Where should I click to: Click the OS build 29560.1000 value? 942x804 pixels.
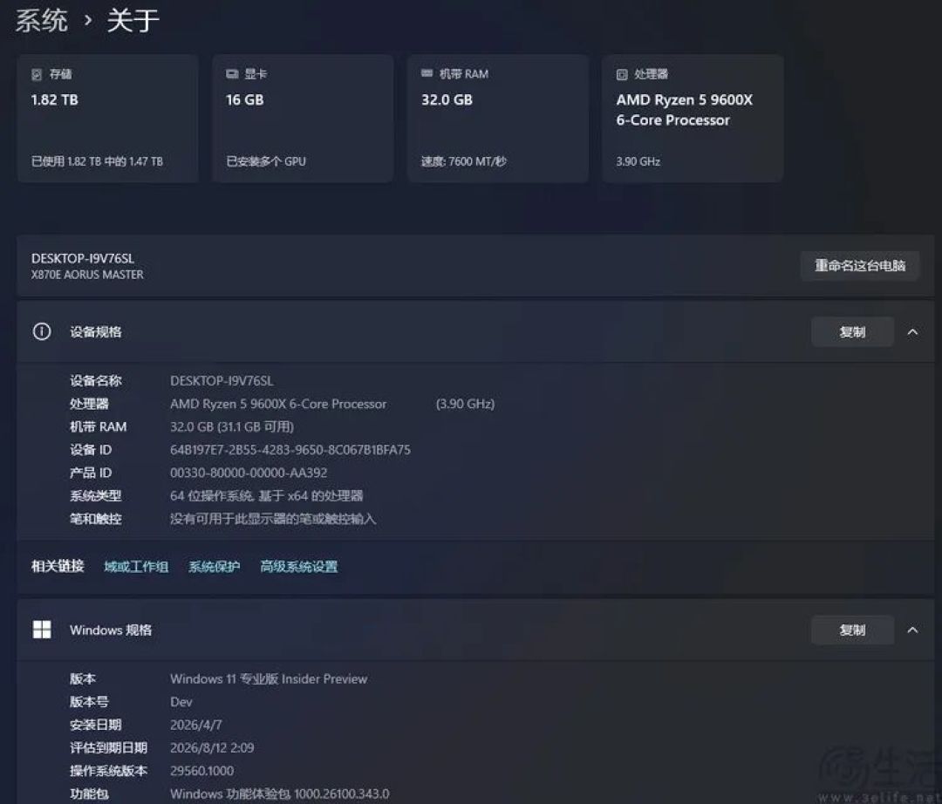(x=201, y=770)
